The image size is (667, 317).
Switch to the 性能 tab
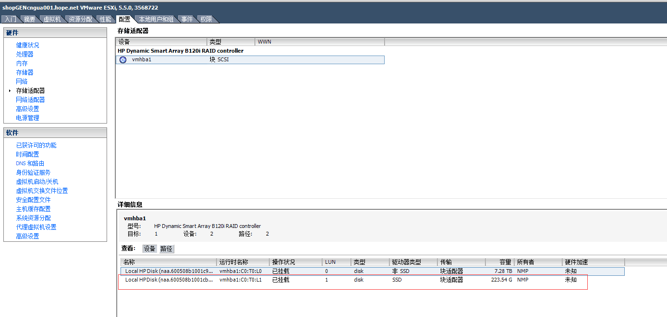click(x=106, y=19)
